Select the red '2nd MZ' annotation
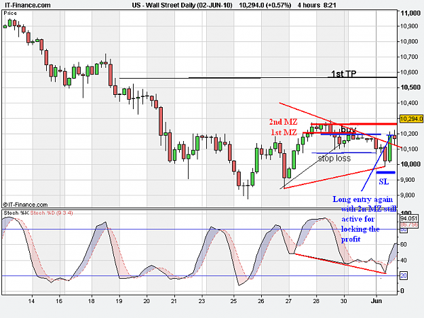Viewport: 424px width, 318px height. tap(283, 122)
